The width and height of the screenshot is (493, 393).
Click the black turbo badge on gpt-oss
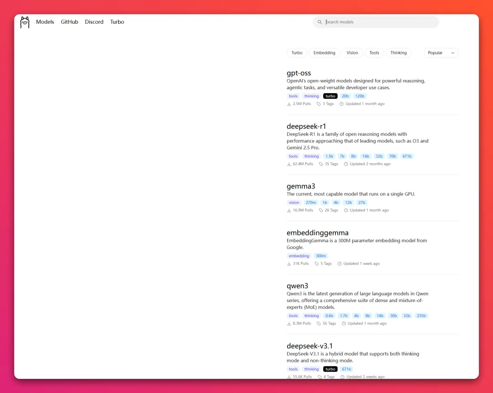[x=330, y=96]
